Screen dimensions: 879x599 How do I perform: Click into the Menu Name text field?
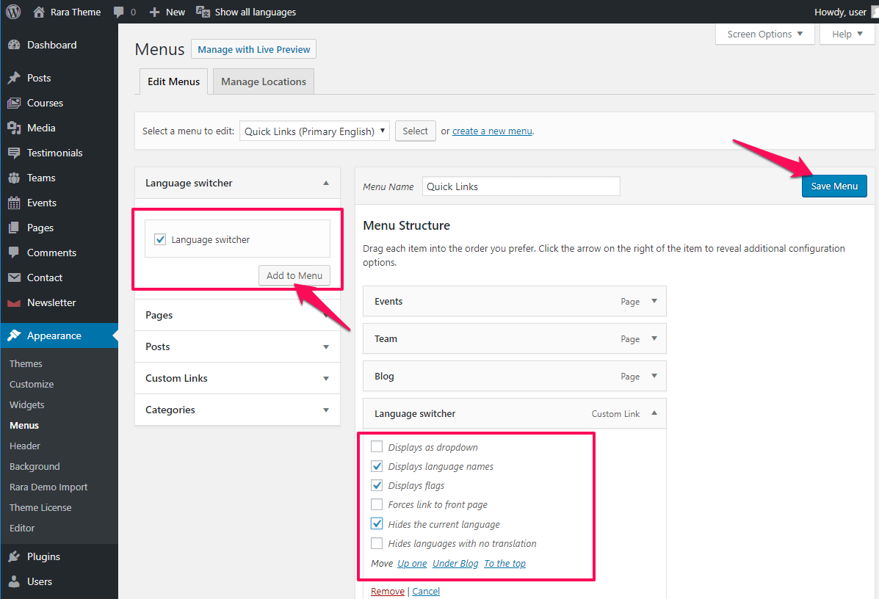pos(521,186)
